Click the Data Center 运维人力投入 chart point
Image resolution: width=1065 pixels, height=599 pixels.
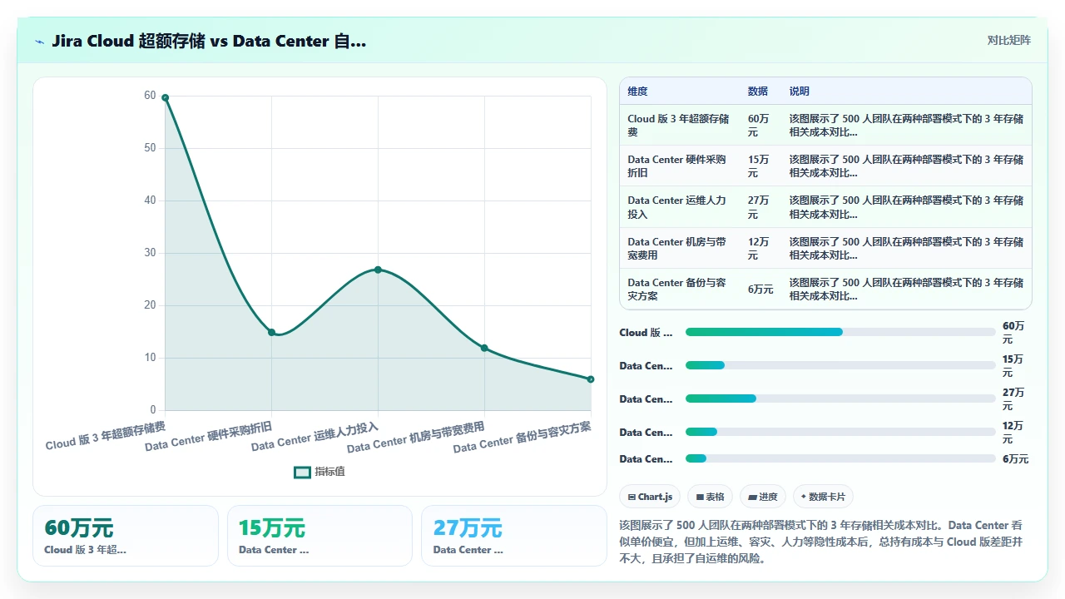click(378, 270)
